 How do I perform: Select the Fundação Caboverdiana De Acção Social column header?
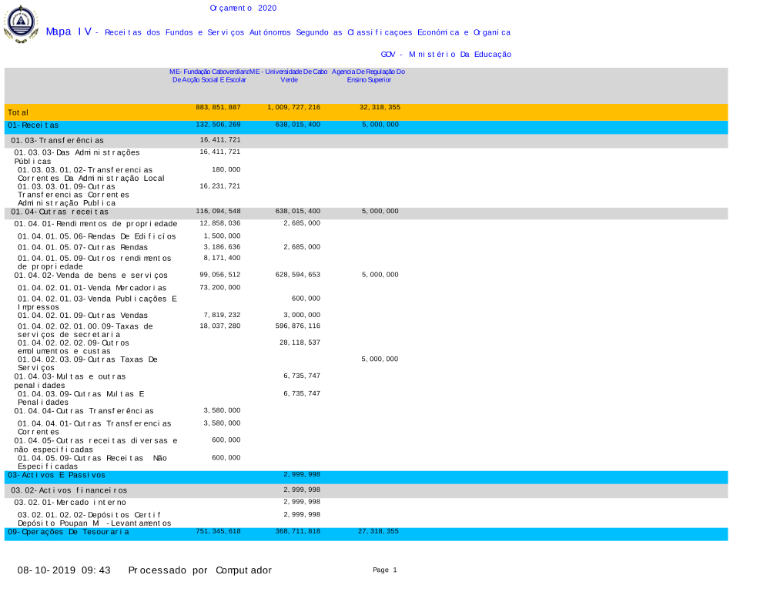tap(209, 75)
